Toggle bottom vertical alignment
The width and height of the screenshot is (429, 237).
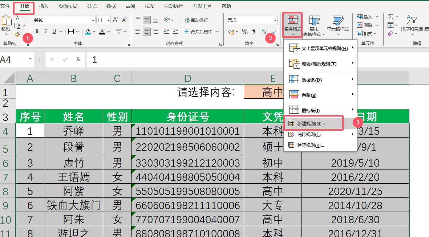pyautogui.click(x=155, y=20)
